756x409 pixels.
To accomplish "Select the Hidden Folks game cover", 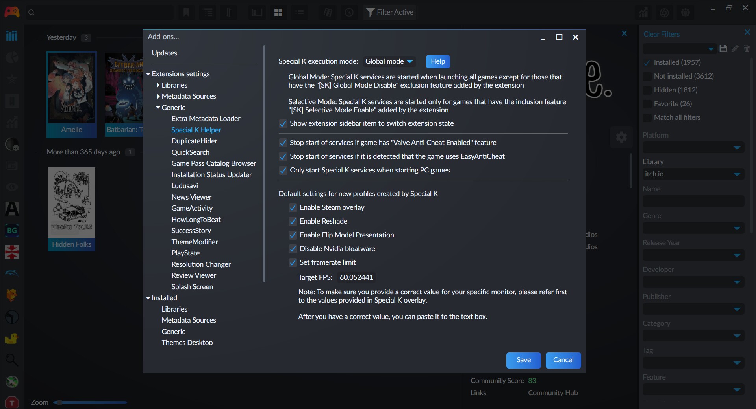I will click(x=72, y=203).
